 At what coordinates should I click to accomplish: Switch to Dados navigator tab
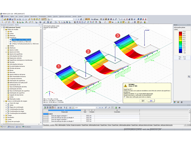[x=4, y=127]
